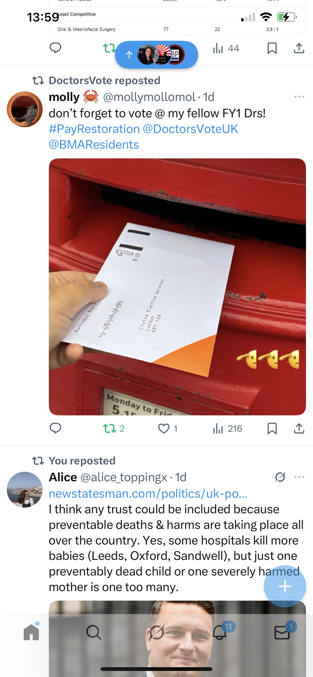Reply to molly's FY1 vote post
The height and width of the screenshot is (677, 313).
(x=55, y=428)
